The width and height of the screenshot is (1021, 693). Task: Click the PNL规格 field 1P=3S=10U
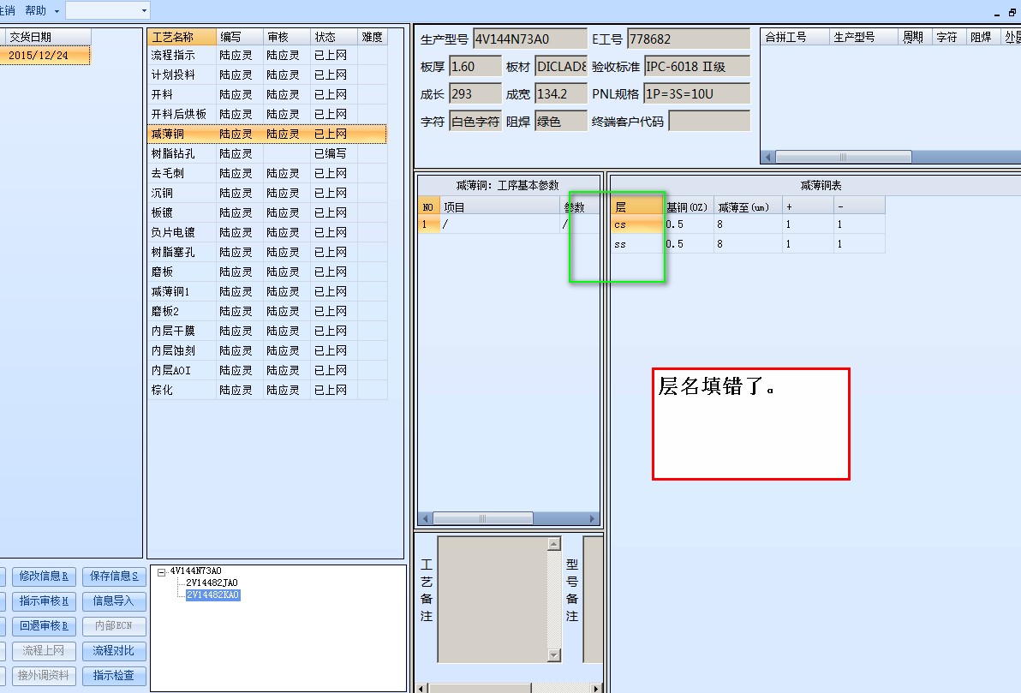[696, 93]
